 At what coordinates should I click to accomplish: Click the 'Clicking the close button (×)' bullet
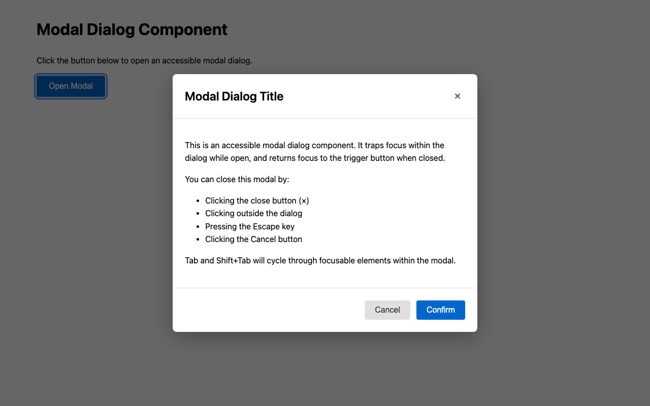(x=256, y=200)
